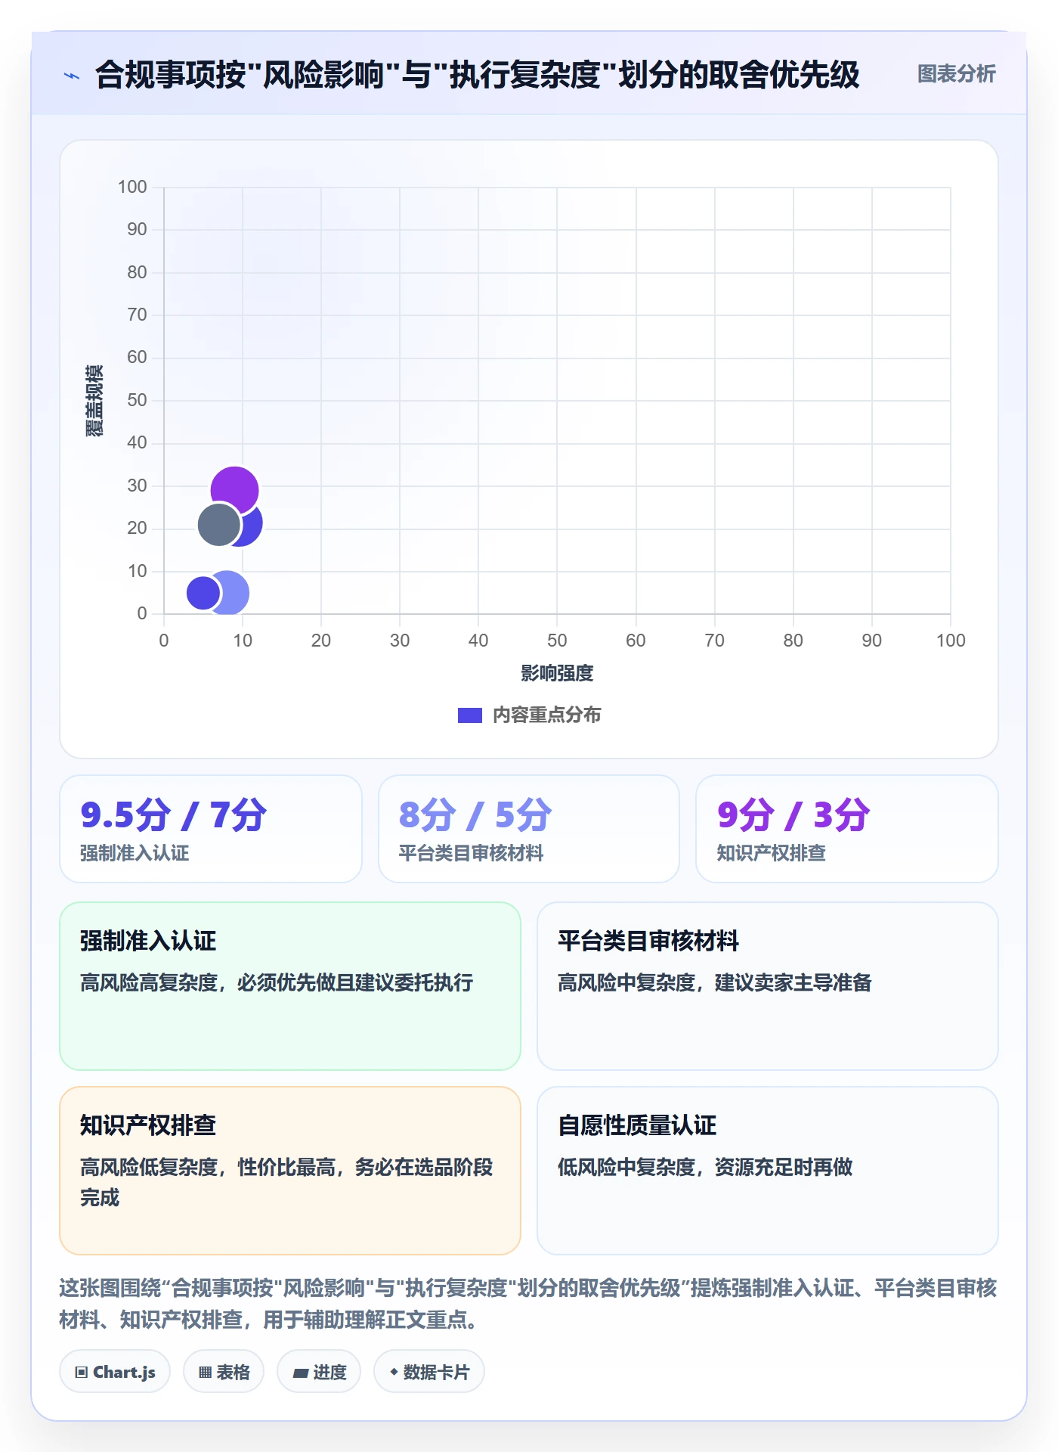Screen dimensions: 1058x1452
Task: Click the x-axis tick label 50
Action: [557, 641]
